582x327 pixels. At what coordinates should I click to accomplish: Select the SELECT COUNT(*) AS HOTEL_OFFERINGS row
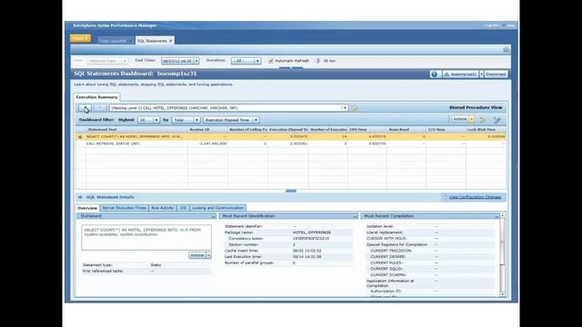tap(291, 136)
